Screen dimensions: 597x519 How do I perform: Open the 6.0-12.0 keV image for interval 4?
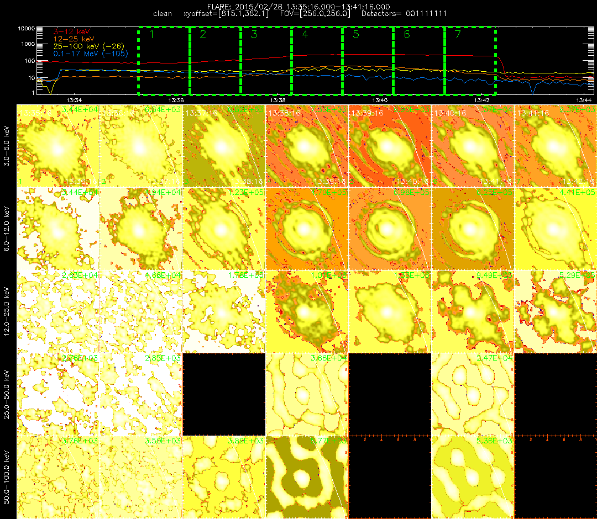pyautogui.click(x=307, y=229)
